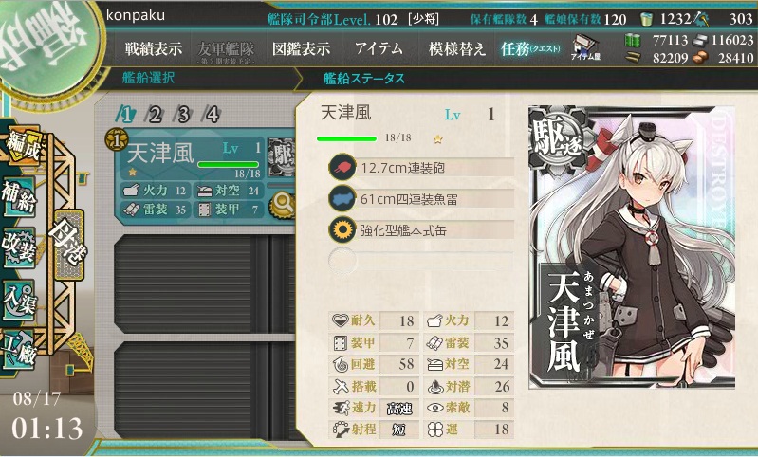Switch to fleet tab 2
Screen dimensions: 758x457
pos(155,115)
